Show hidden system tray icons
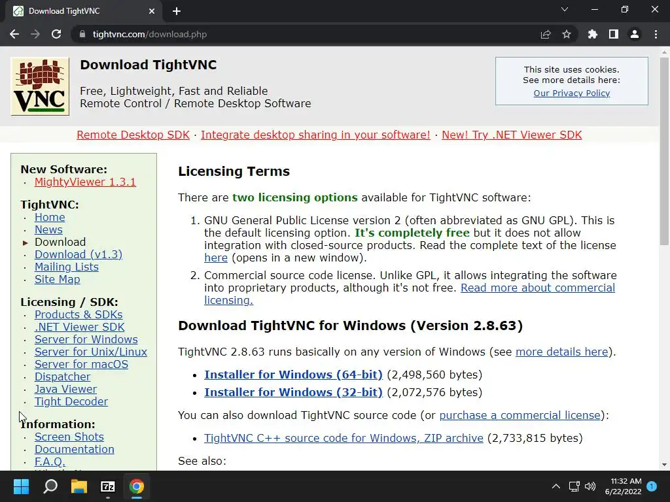 point(556,486)
